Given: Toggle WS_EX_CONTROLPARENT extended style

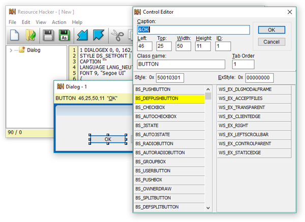Looking at the screenshot, I should click(x=254, y=144).
